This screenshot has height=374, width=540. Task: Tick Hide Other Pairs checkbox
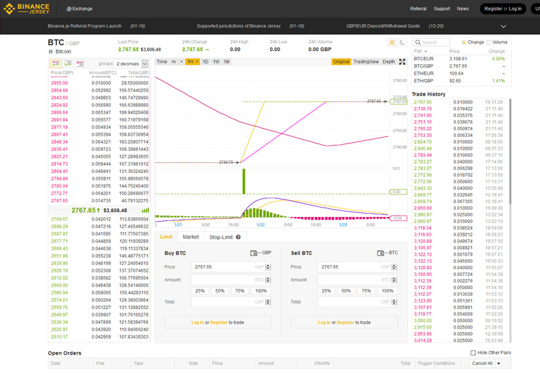pyautogui.click(x=473, y=353)
